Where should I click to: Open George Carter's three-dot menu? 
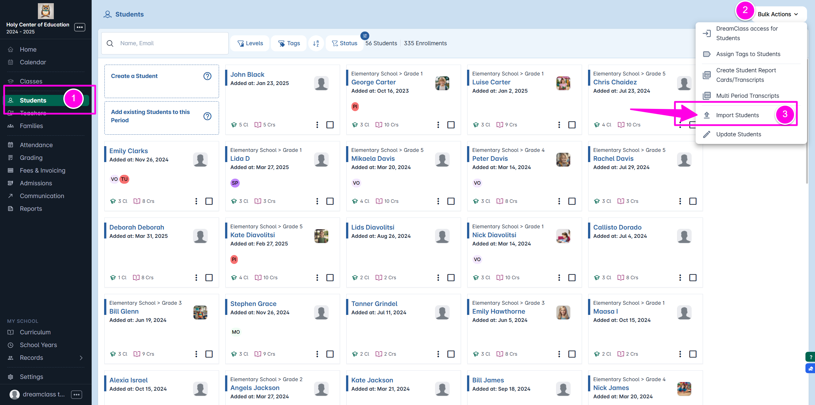tap(438, 125)
